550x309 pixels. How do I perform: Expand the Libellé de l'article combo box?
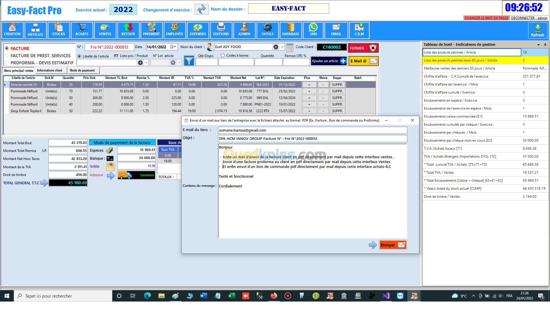click(146, 62)
